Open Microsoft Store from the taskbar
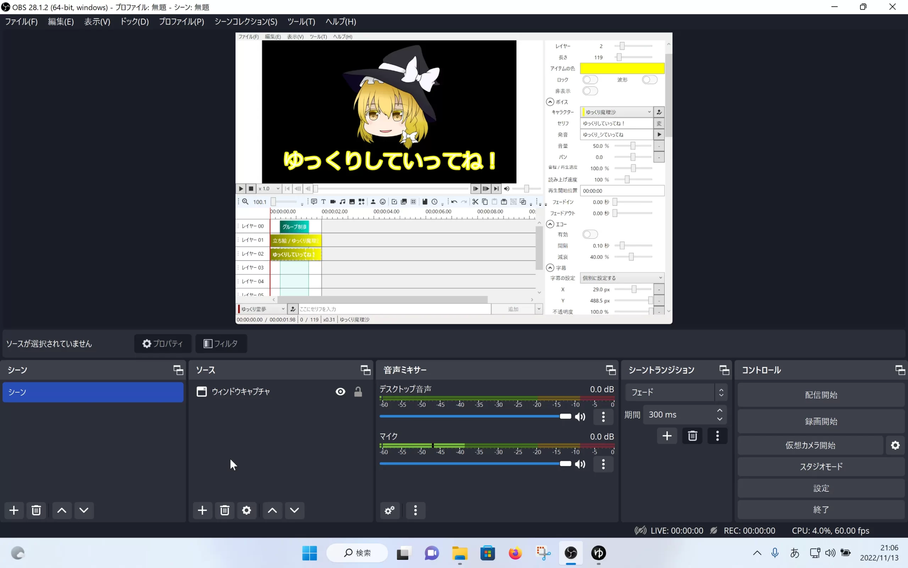 coord(487,553)
